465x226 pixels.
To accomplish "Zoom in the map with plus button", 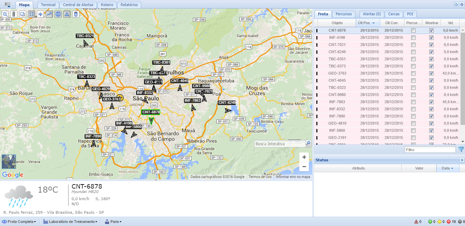I will click(x=304, y=157).
